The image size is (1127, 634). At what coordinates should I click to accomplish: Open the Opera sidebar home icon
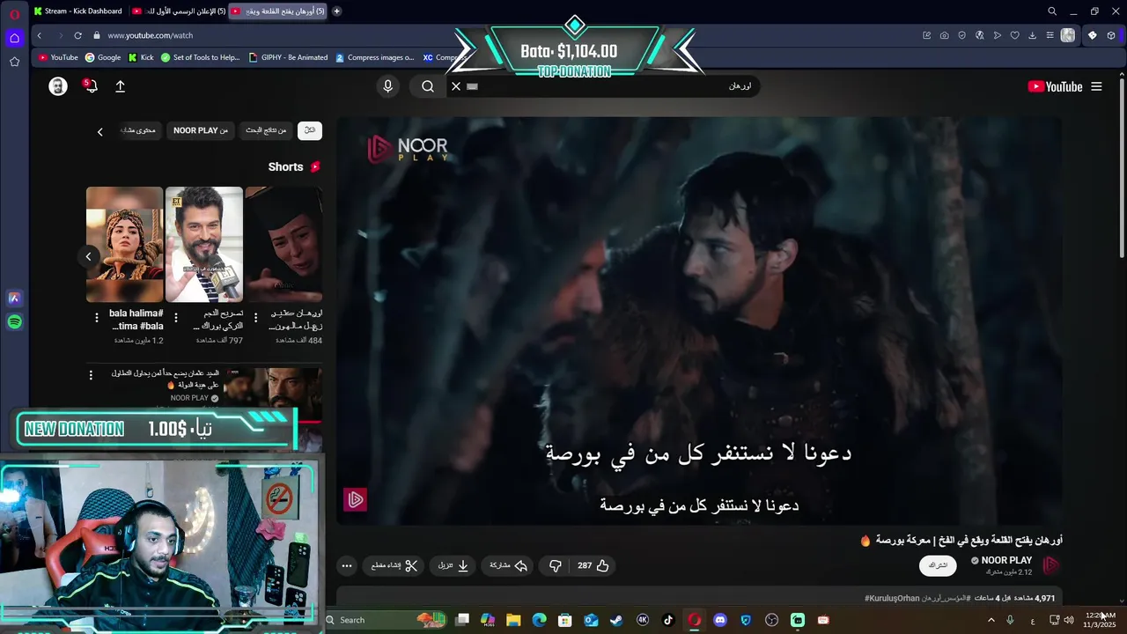tap(14, 38)
